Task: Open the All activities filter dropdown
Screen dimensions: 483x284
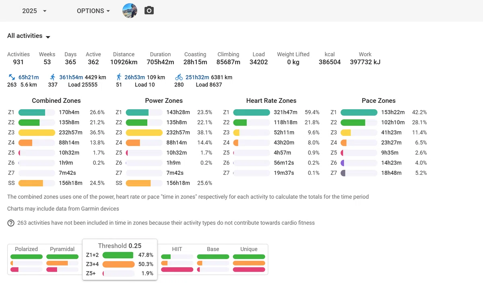Action: coord(29,36)
